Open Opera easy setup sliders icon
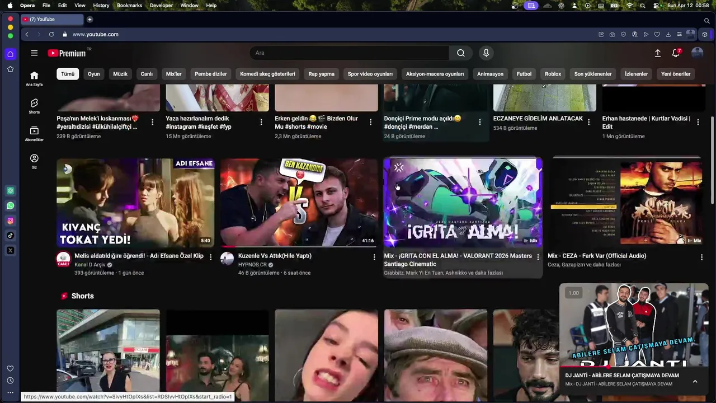 [679, 34]
